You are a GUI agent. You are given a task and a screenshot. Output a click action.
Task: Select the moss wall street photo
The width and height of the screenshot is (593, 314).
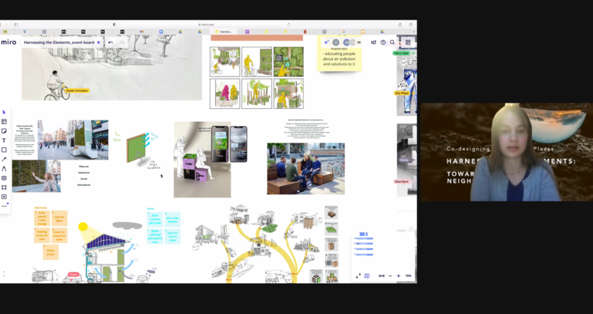click(x=72, y=140)
